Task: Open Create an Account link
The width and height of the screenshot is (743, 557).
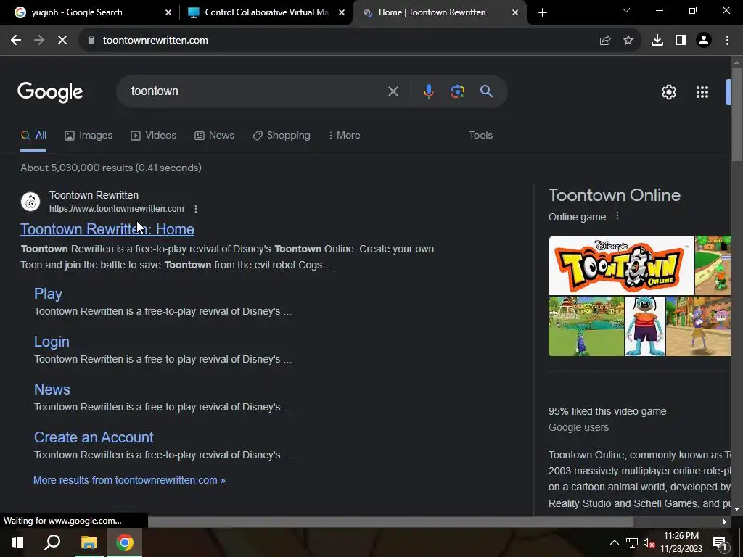Action: [94, 437]
